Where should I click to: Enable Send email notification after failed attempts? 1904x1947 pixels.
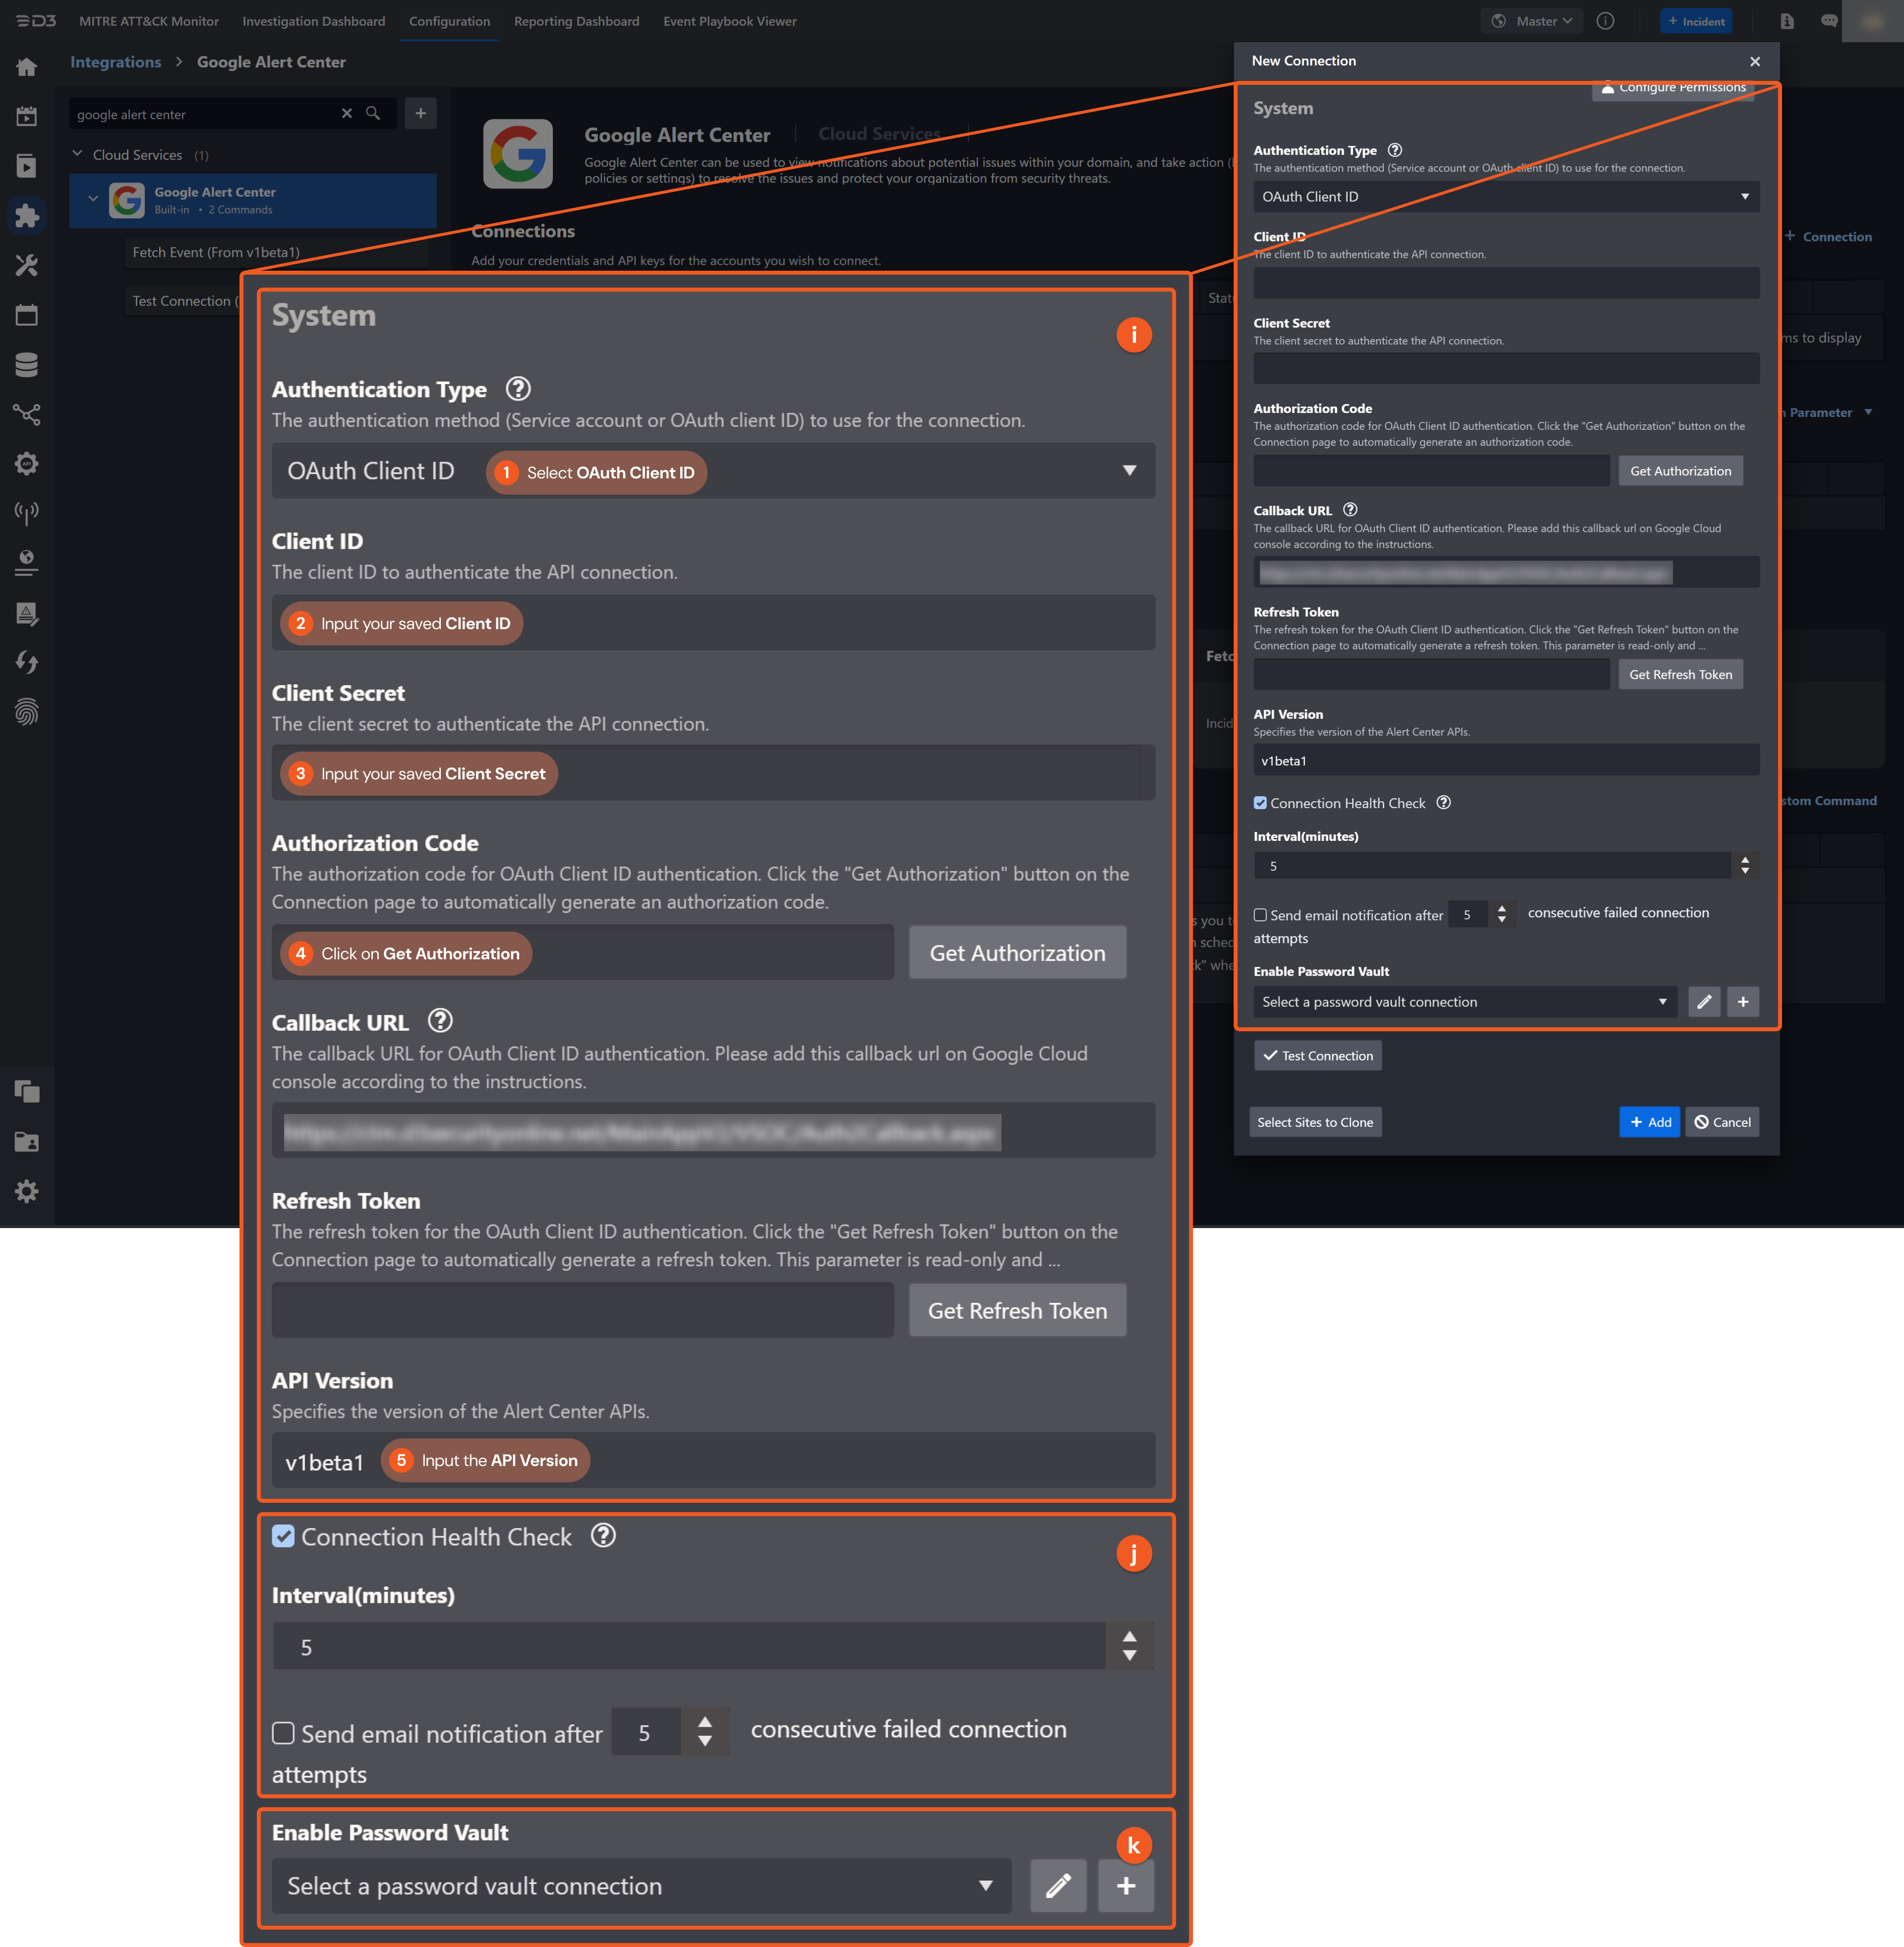[283, 1734]
